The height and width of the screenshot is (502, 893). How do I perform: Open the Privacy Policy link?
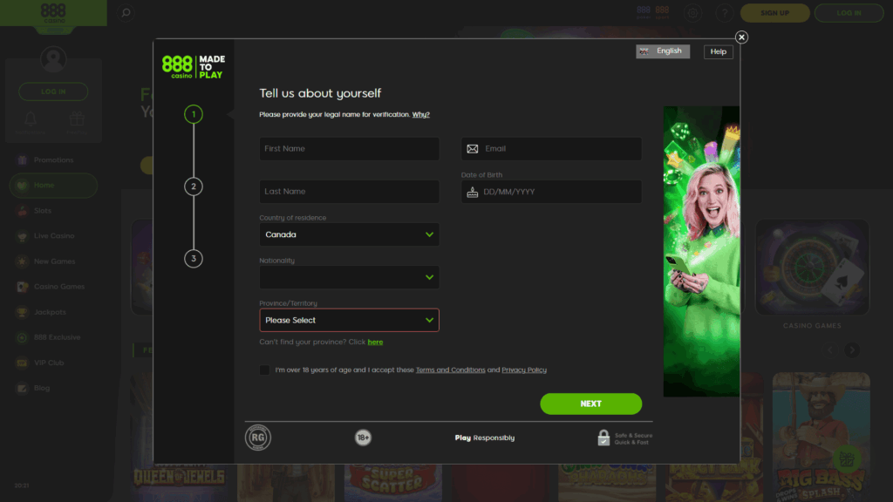(523, 370)
